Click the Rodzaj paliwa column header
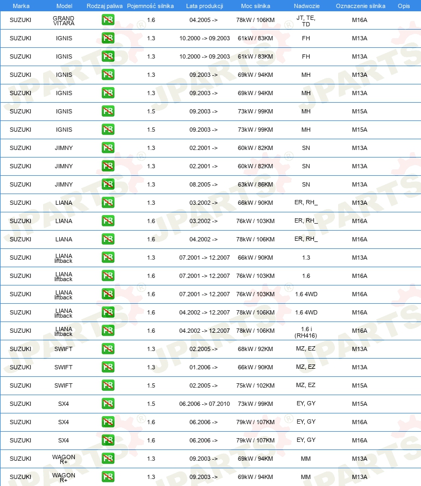 point(104,6)
